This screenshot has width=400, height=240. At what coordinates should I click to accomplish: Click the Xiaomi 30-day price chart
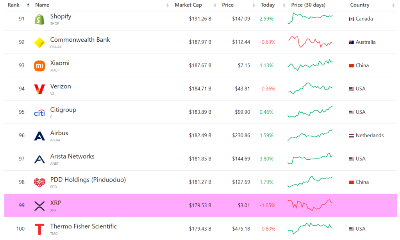(x=310, y=65)
